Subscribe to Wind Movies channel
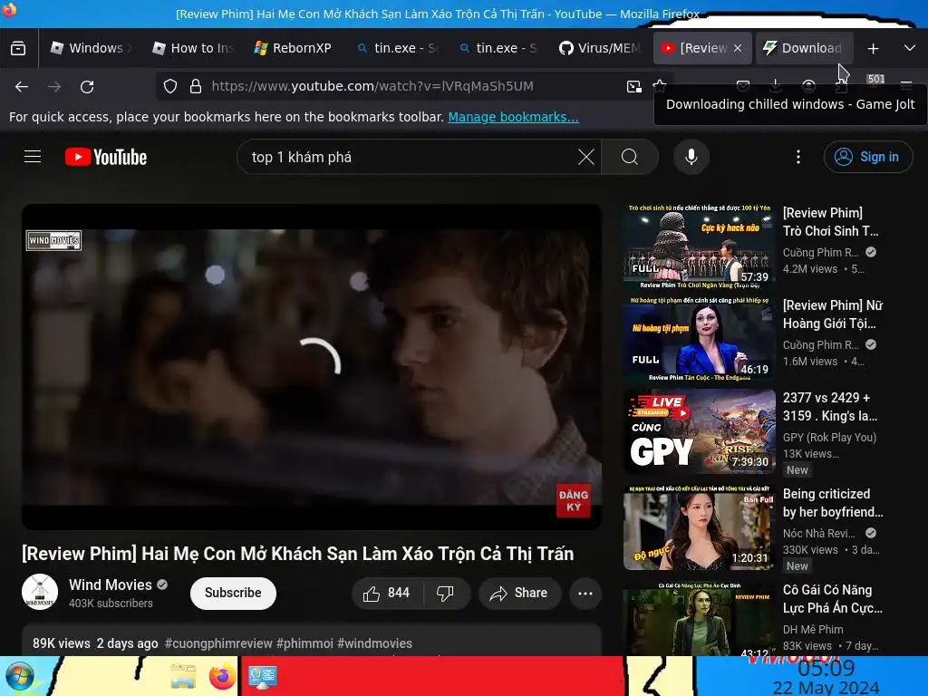Screen dimensions: 928x696 pyautogui.click(x=233, y=593)
